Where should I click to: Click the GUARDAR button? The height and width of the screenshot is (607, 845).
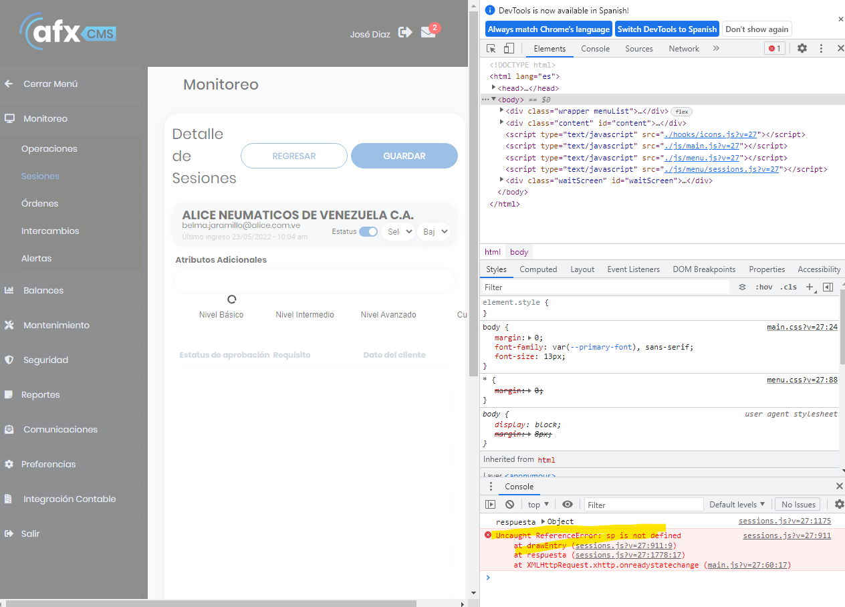click(x=404, y=156)
